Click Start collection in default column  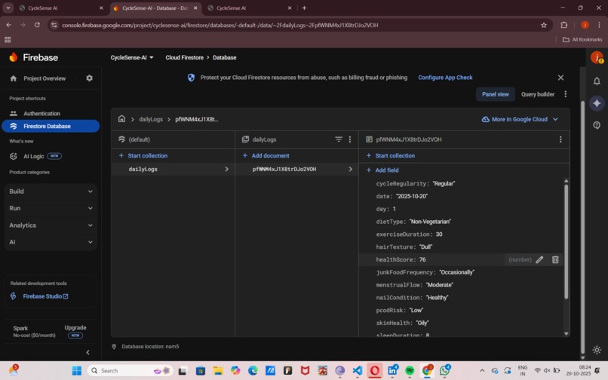click(143, 155)
